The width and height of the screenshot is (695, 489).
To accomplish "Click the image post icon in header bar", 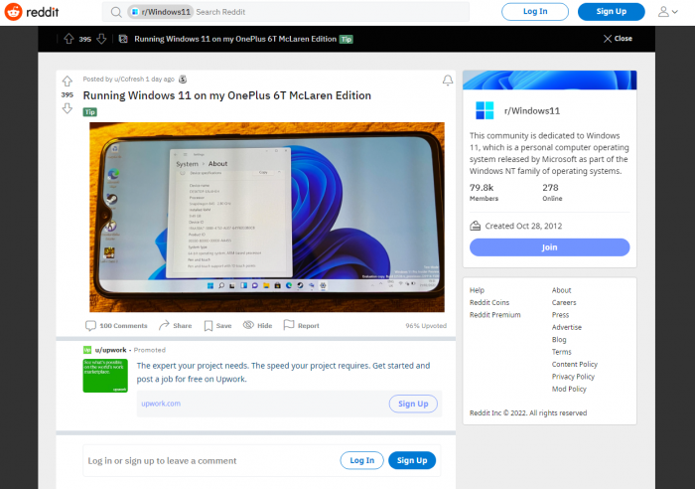I will click(123, 39).
